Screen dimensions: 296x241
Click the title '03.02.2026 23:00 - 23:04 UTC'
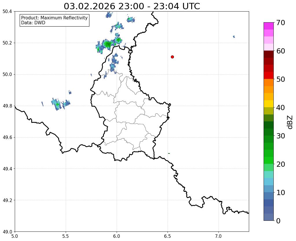132,6
